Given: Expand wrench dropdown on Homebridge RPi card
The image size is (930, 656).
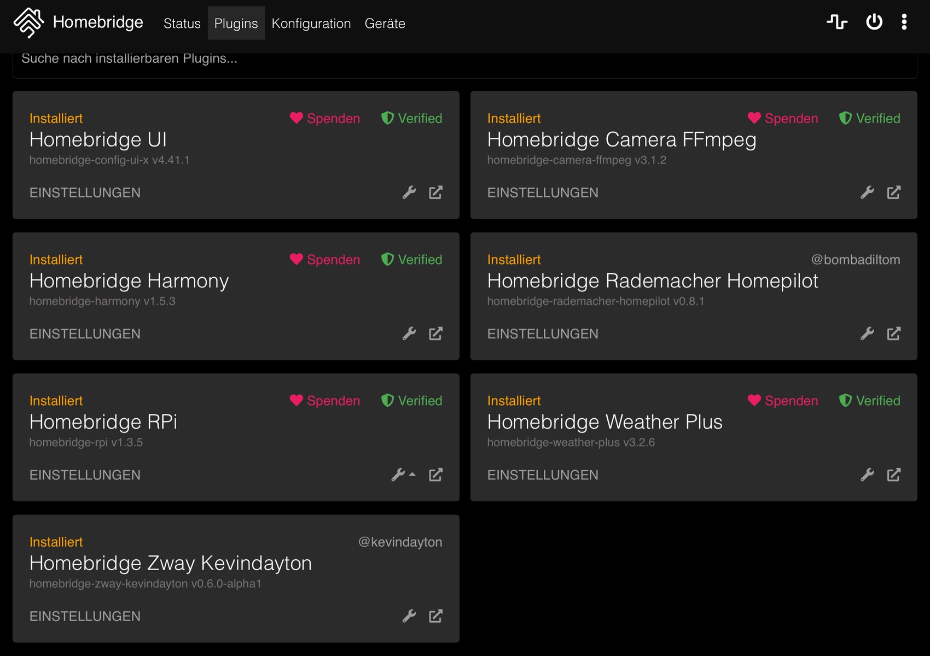Looking at the screenshot, I should (403, 475).
